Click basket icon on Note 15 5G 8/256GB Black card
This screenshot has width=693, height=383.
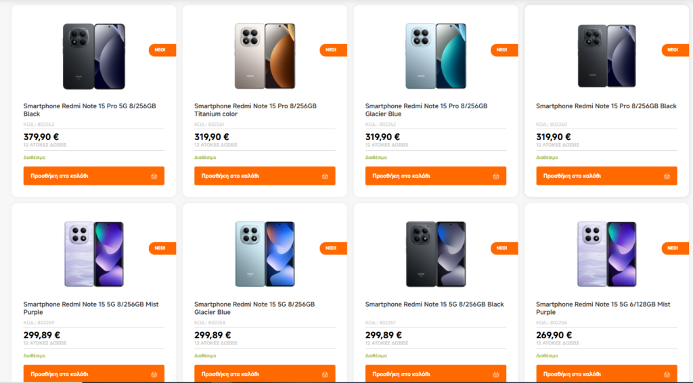[x=496, y=375]
